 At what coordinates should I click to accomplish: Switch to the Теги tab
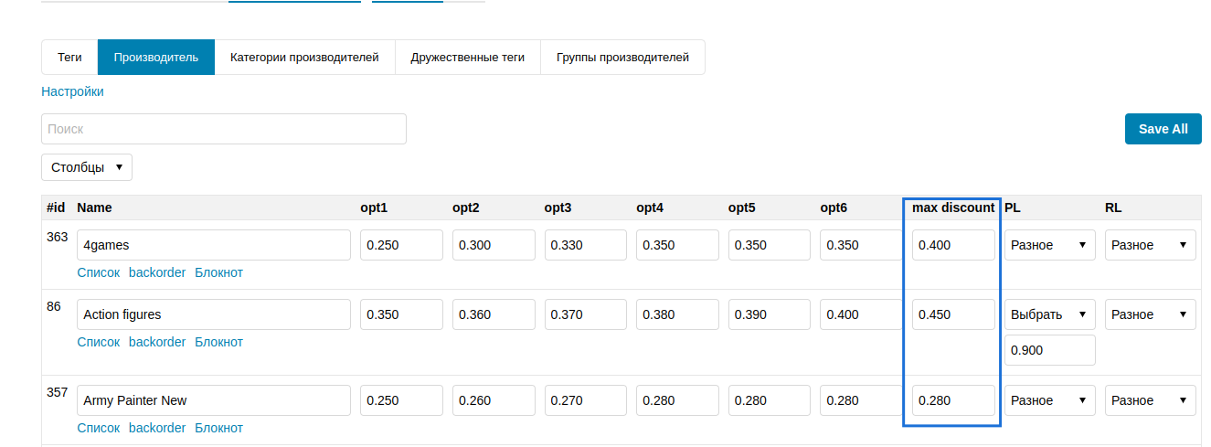coord(69,57)
